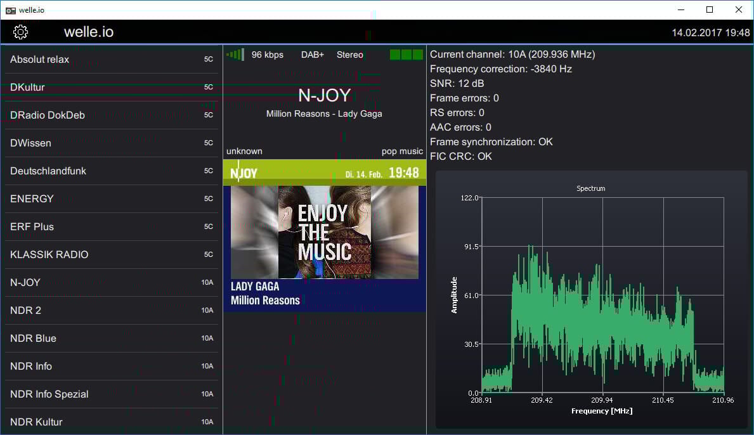
Task: Minimize the welle.io window
Action: [x=681, y=10]
